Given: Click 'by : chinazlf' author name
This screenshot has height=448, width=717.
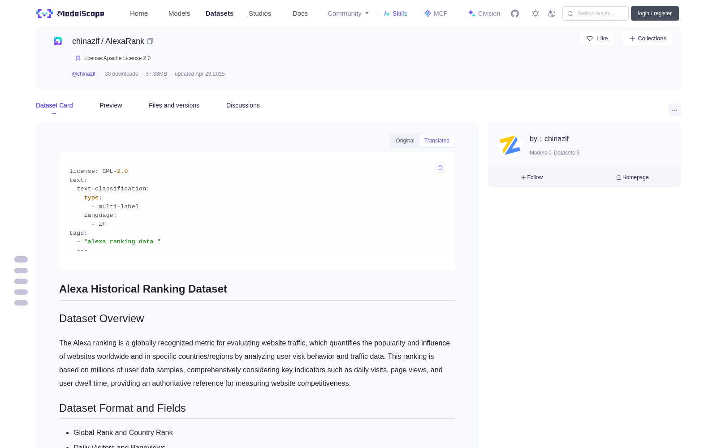Looking at the screenshot, I should click(x=549, y=139).
